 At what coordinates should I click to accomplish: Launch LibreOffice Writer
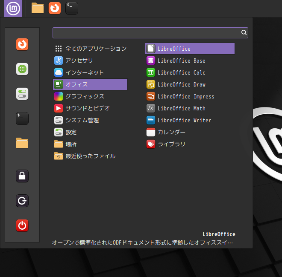pos(190,120)
